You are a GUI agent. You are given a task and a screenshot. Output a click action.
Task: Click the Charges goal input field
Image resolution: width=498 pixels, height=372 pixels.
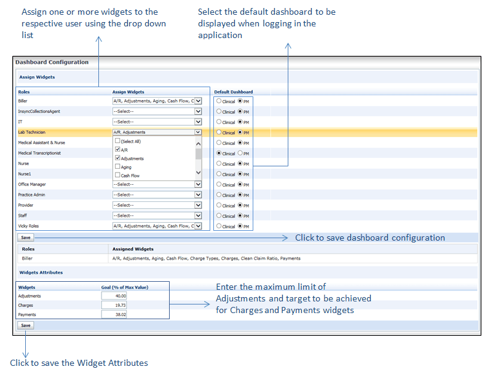click(x=114, y=305)
